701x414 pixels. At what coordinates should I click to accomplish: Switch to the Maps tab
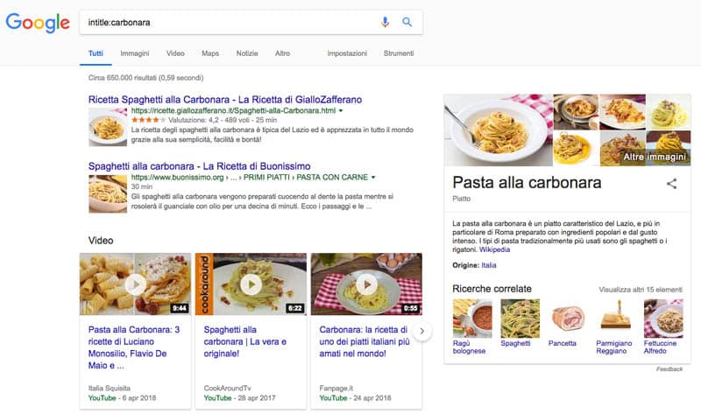click(210, 53)
